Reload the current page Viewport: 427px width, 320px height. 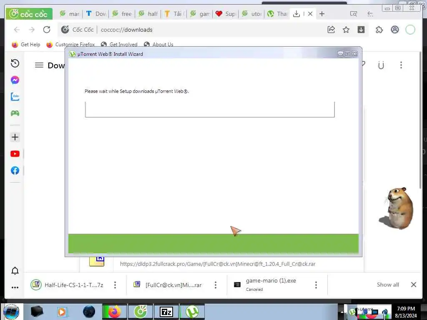pos(47,30)
